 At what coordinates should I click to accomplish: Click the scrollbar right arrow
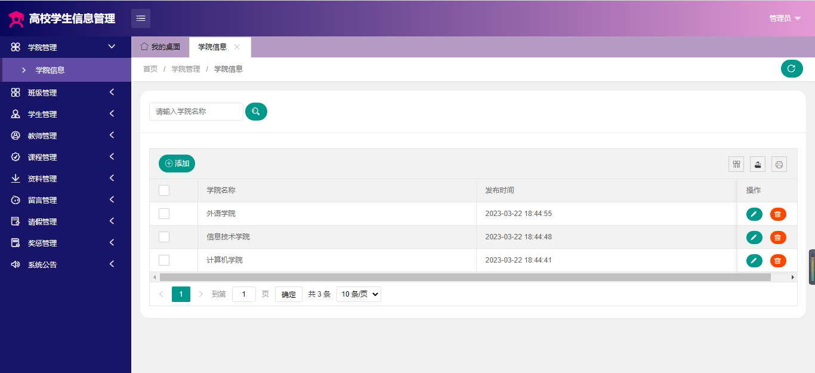(x=793, y=278)
